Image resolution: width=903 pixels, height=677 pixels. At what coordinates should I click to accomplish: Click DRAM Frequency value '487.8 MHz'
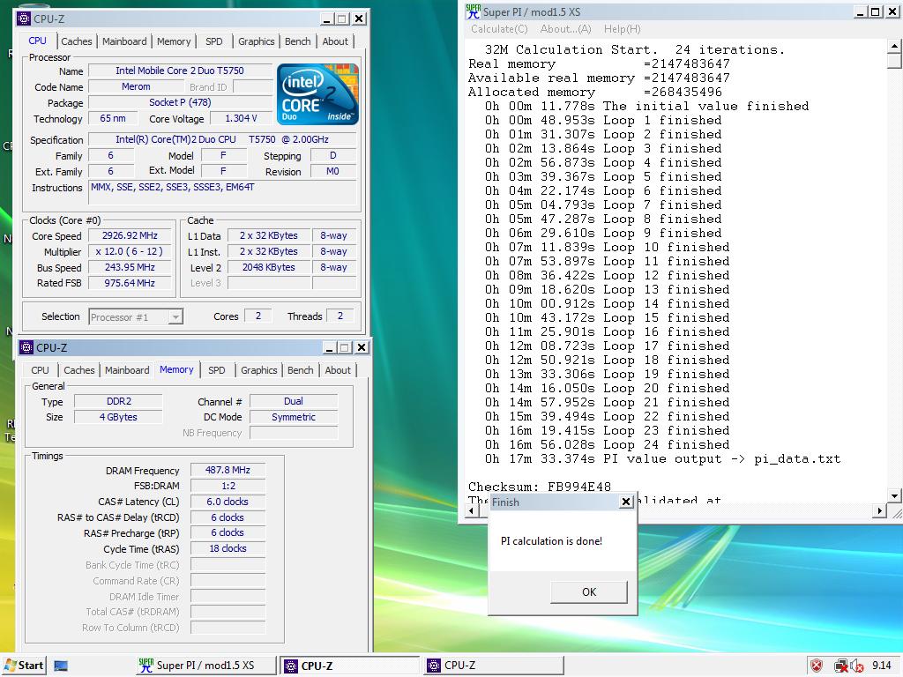pyautogui.click(x=228, y=471)
